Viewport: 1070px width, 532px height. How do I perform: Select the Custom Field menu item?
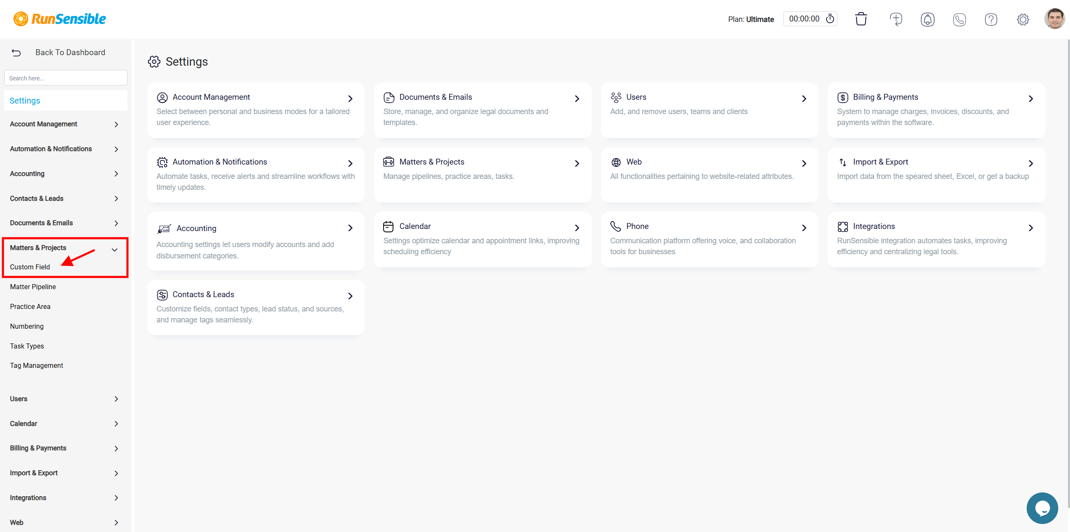click(30, 267)
